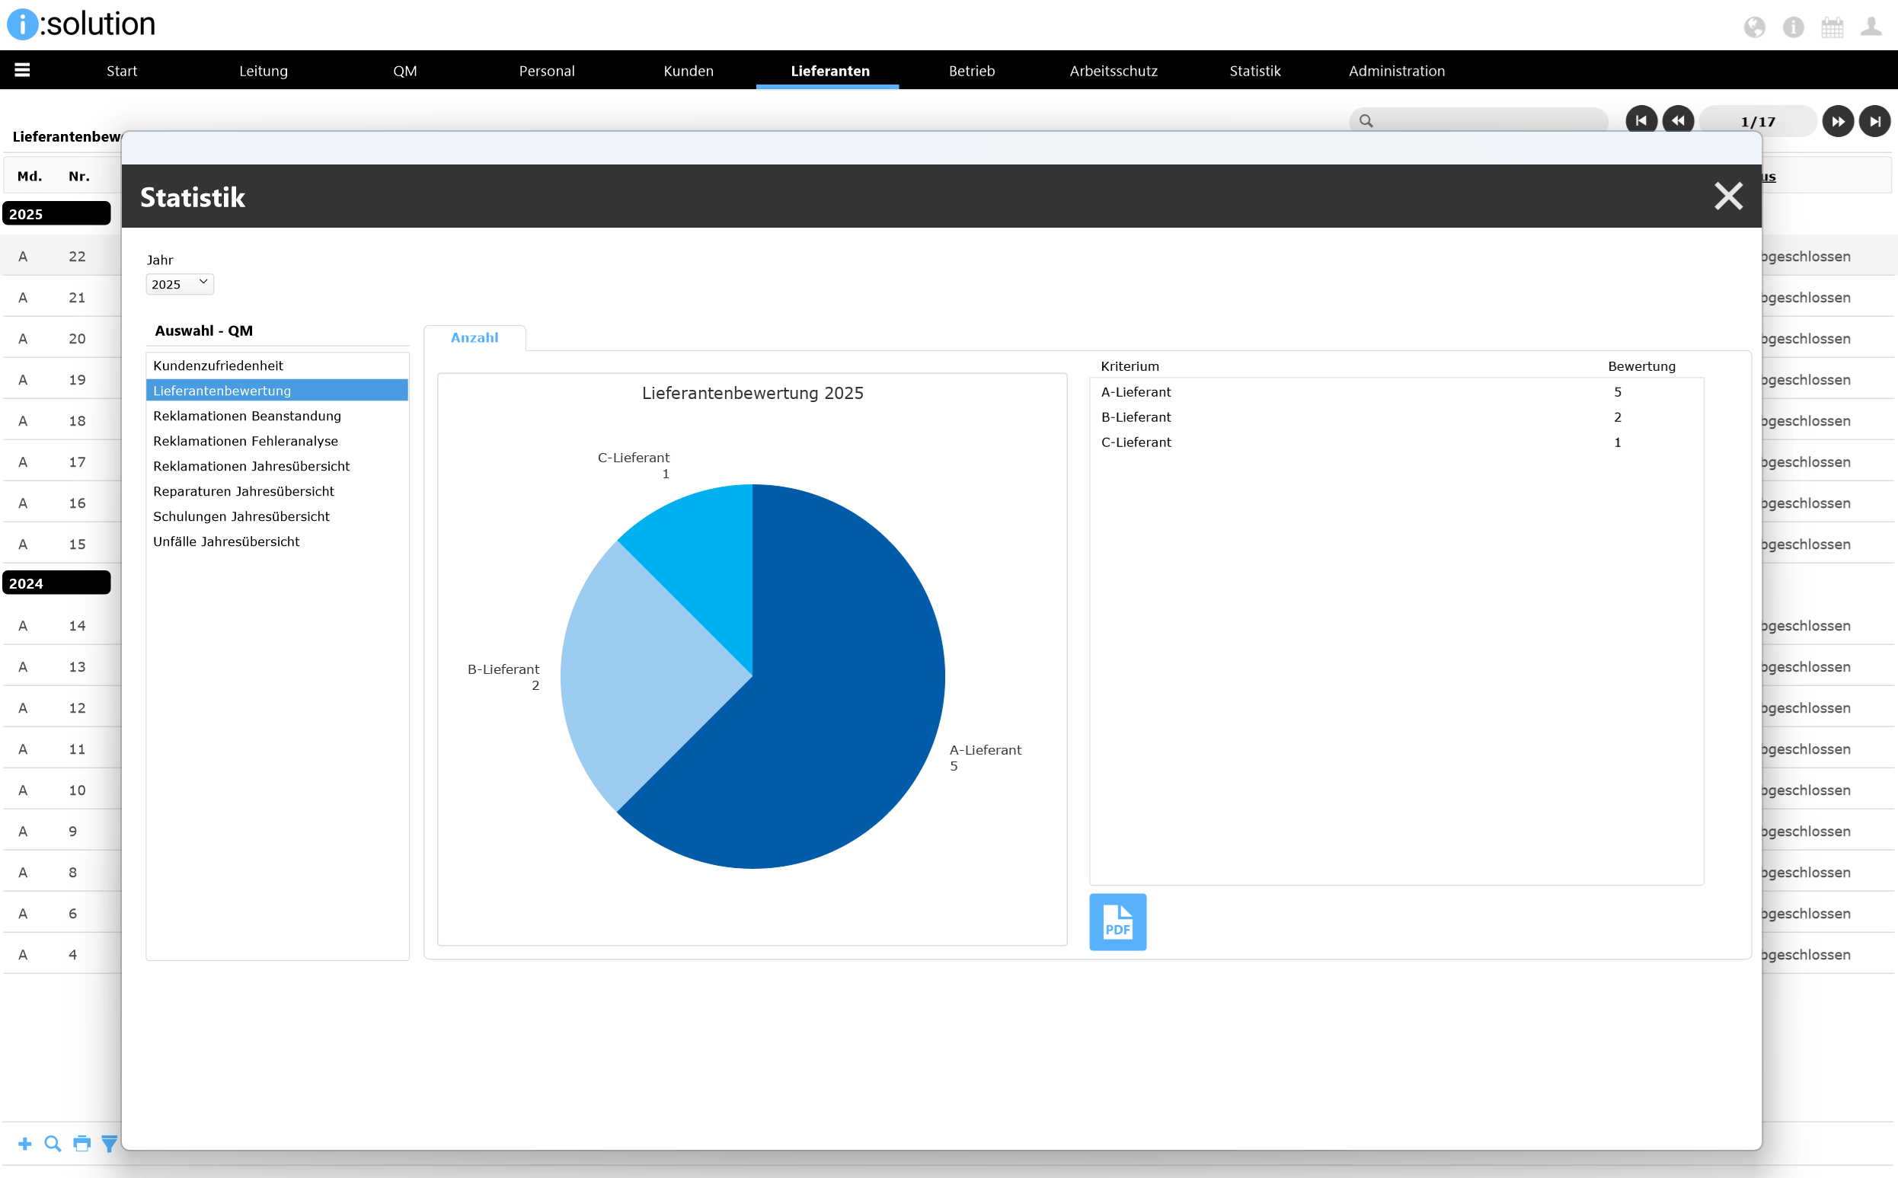Screen dimensions: 1898x1178
Task: Collapse the 2024 year group
Action: coord(56,583)
